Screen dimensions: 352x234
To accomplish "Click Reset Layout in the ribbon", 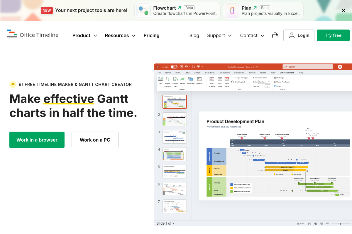I will [238, 82].
